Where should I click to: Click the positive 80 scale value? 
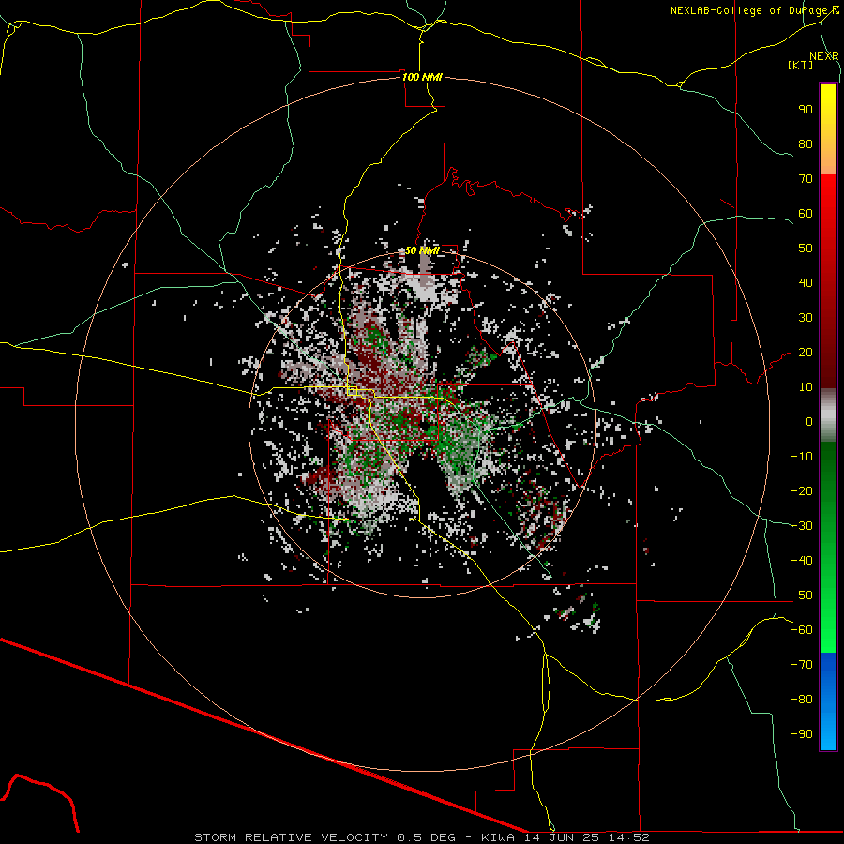click(x=806, y=144)
